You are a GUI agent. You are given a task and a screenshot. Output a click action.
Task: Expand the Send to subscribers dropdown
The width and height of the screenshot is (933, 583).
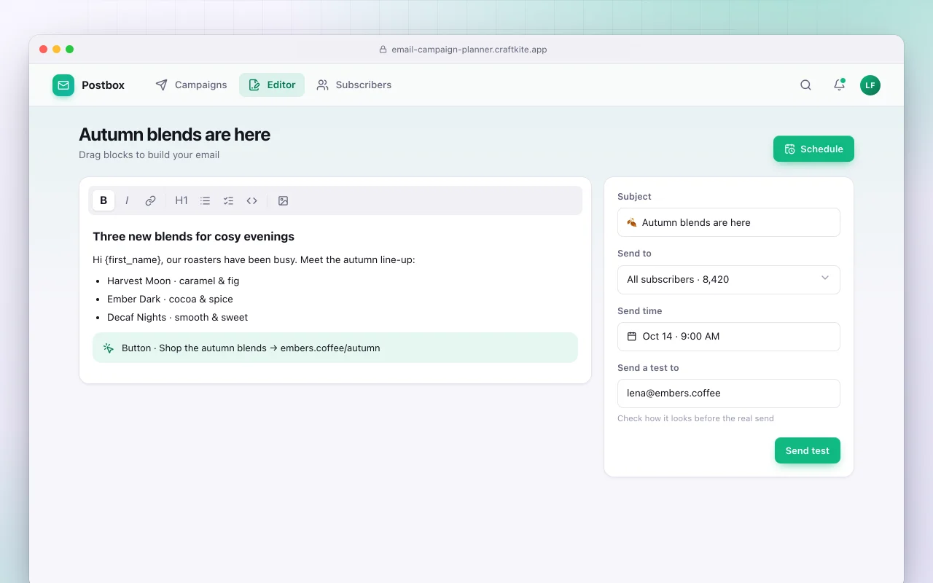[729, 279]
